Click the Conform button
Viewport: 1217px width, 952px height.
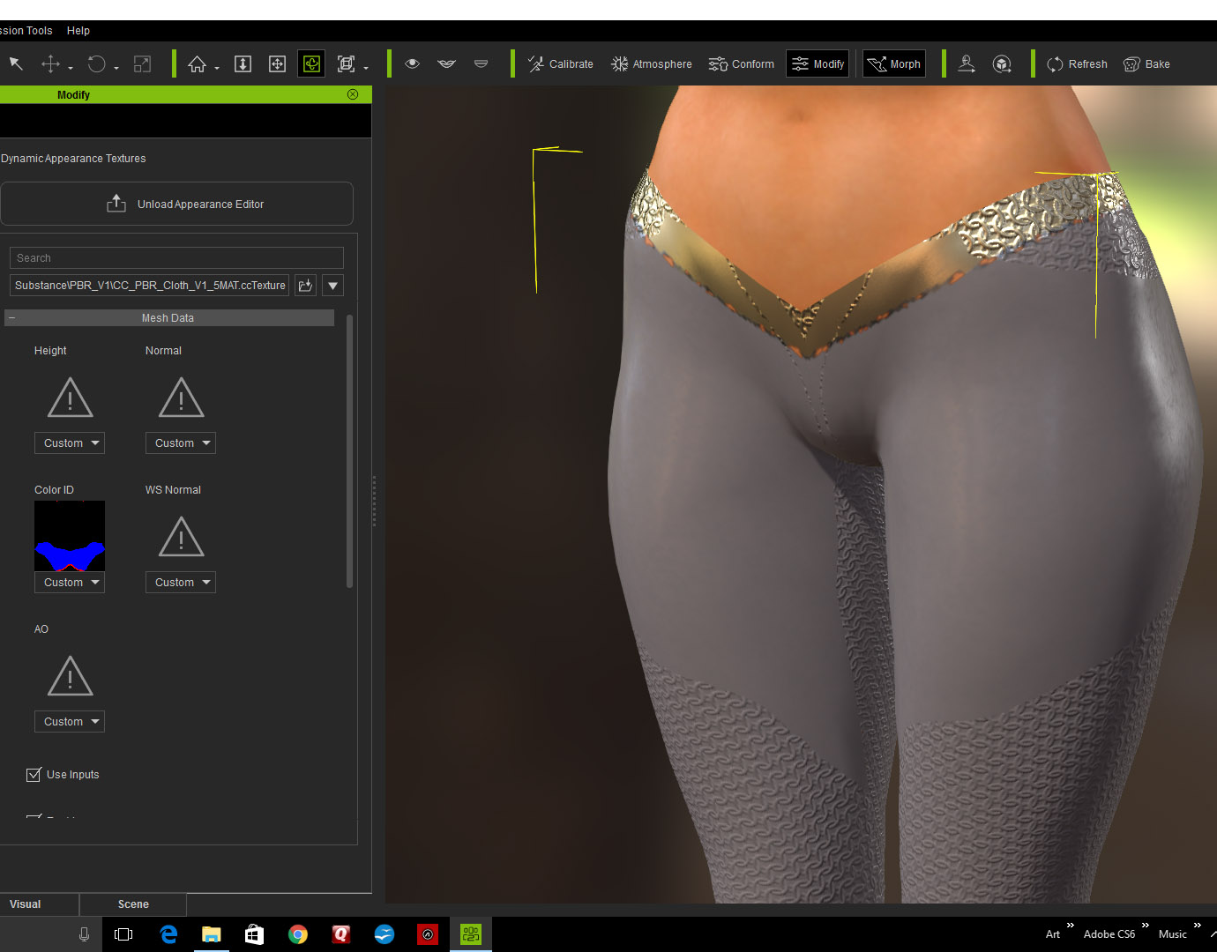[742, 63]
